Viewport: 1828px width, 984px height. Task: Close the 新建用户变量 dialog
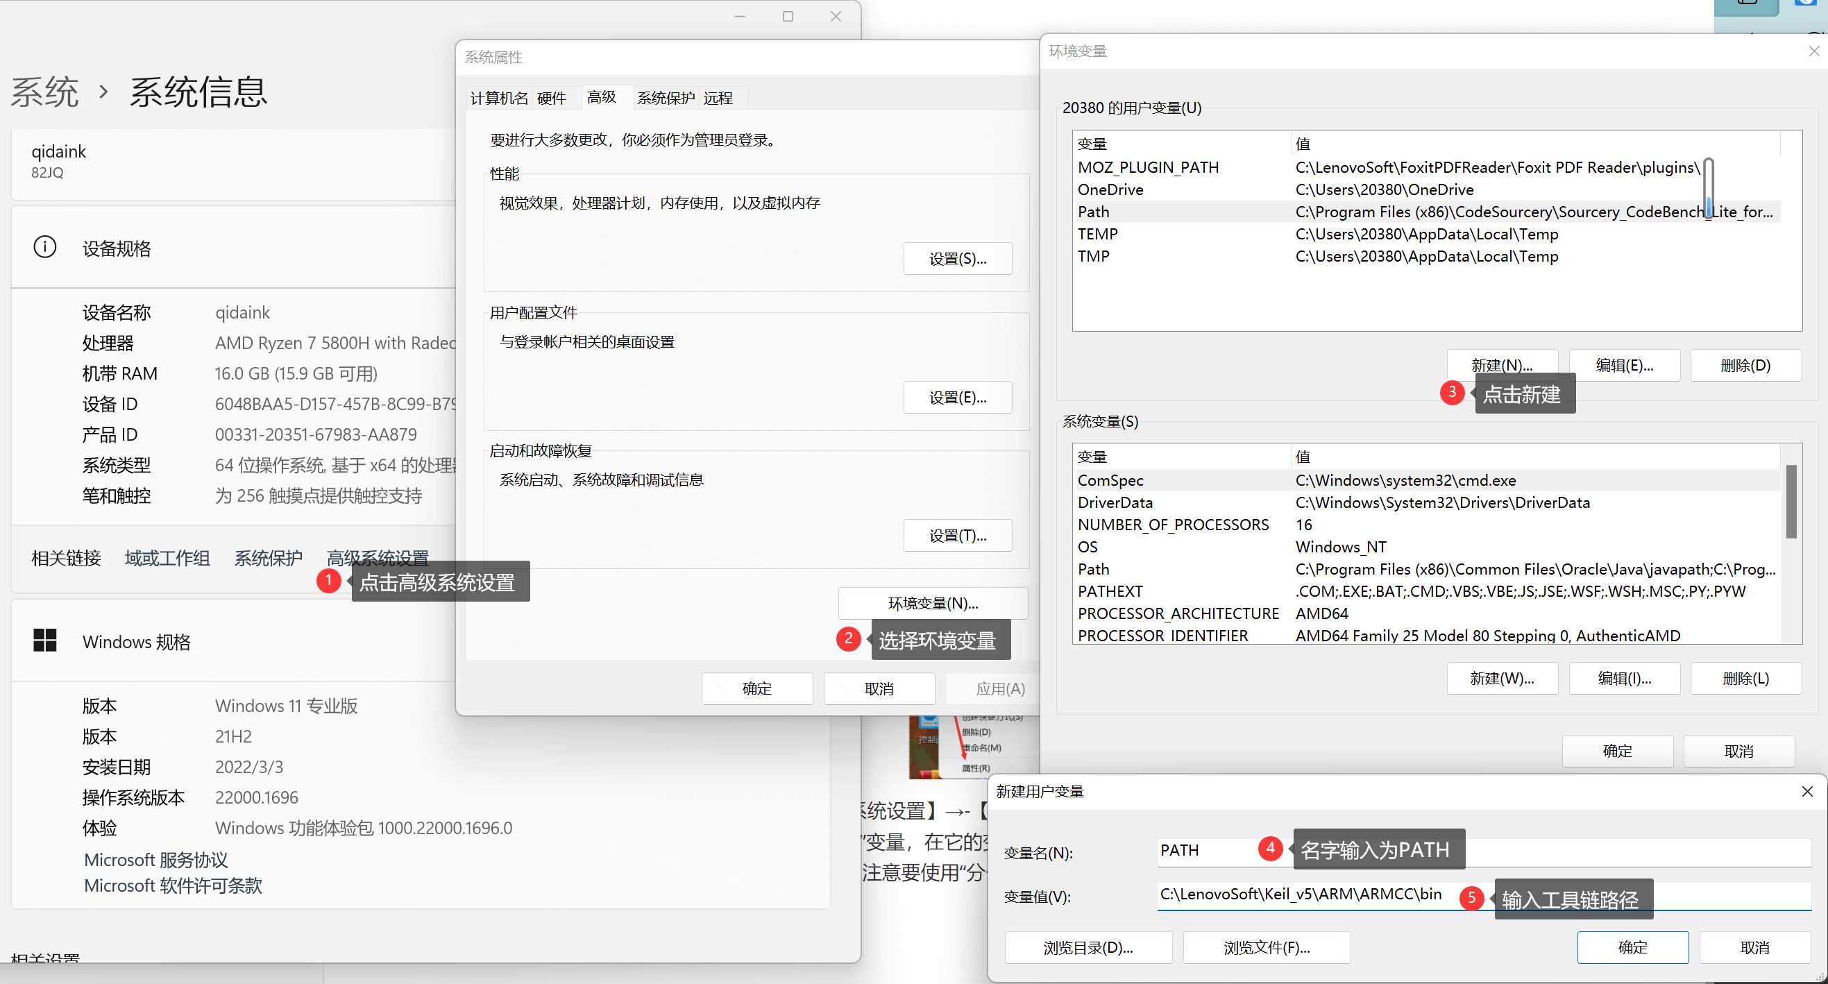(x=1806, y=791)
